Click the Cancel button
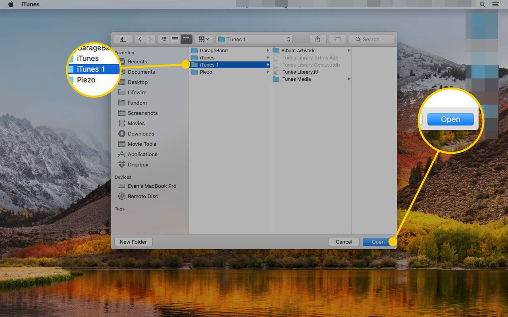Viewport: 508px width, 317px height. (344, 242)
